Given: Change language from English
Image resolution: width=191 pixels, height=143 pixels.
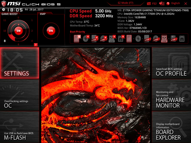Looking at the screenshot, I should (x=175, y=3).
